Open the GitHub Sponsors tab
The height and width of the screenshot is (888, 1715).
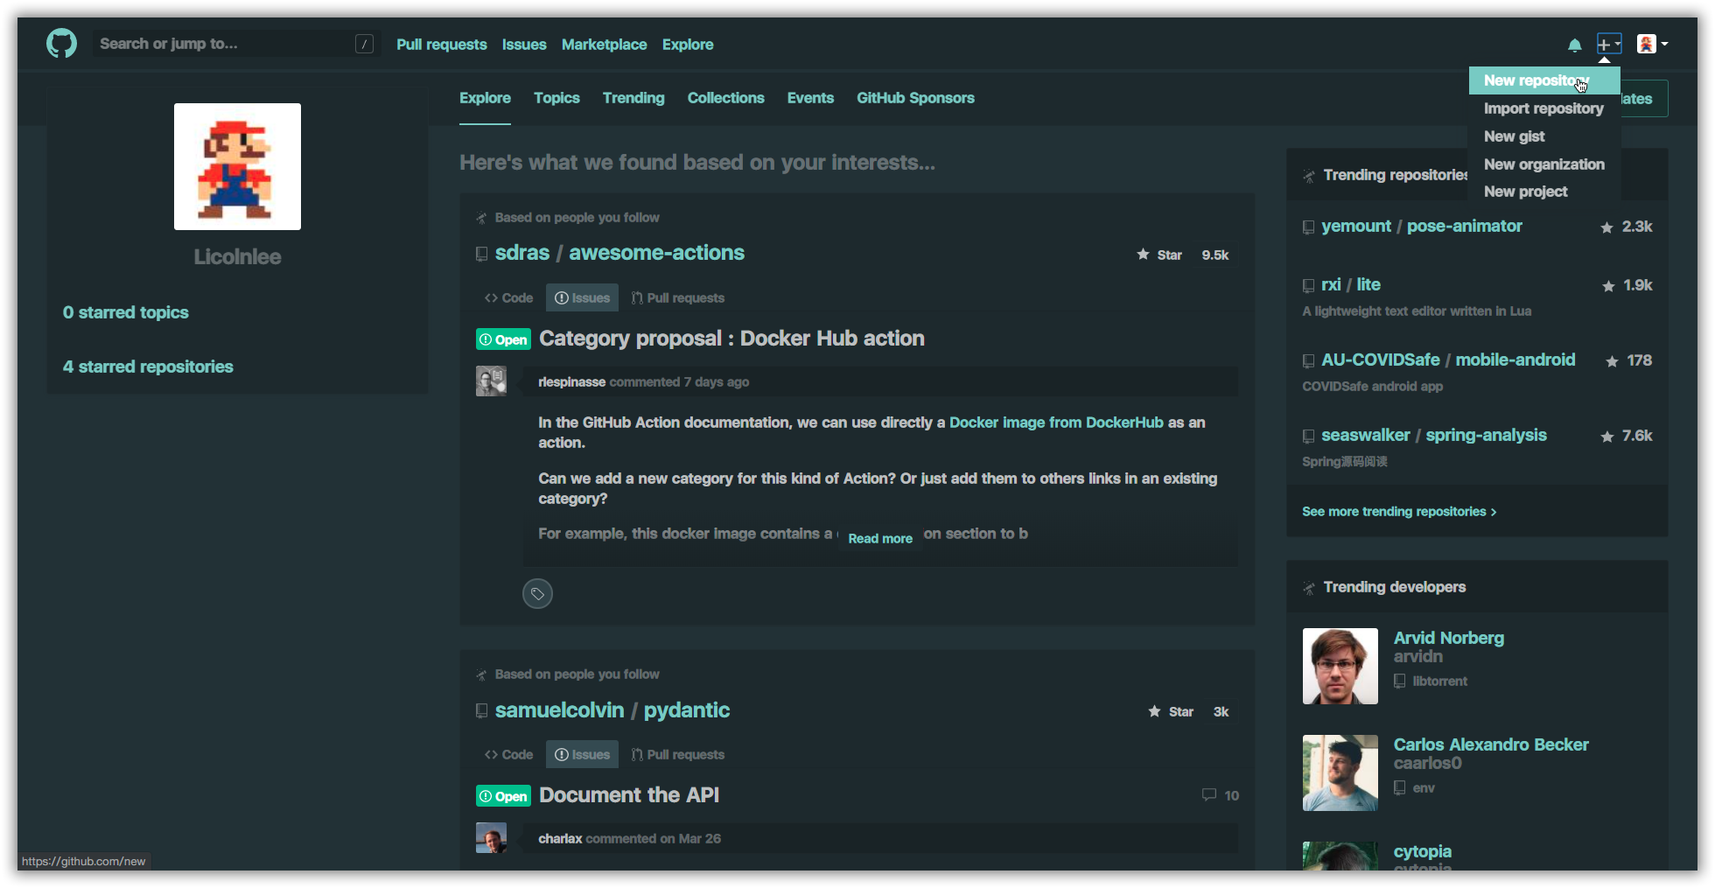[915, 98]
